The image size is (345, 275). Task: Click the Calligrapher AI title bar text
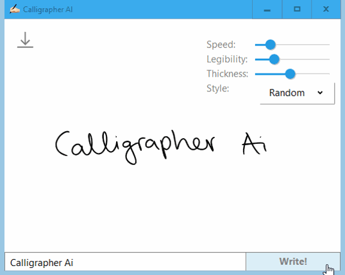[x=47, y=10]
